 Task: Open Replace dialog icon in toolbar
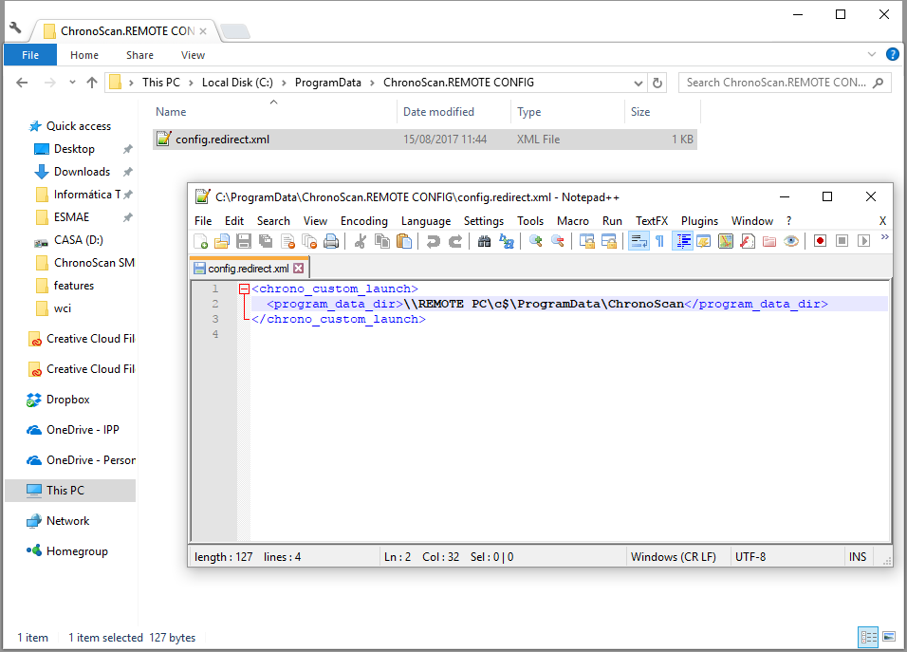[507, 241]
